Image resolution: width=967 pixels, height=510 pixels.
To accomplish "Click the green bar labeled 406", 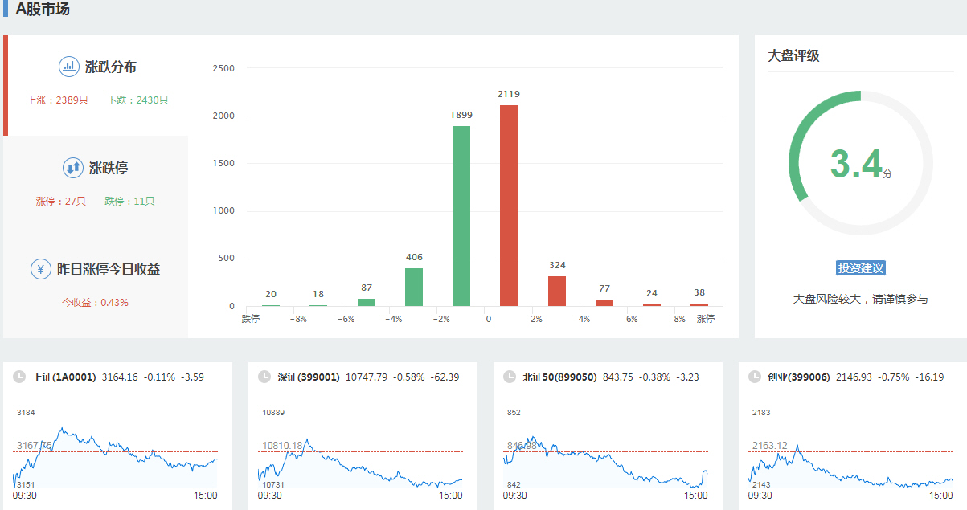I will tap(414, 287).
